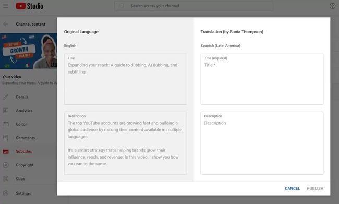Focus the translation Title (required) field
Image resolution: width=339 pixels, height=204 pixels.
pyautogui.click(x=262, y=79)
